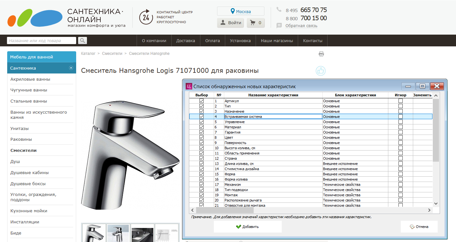Open the Москва city selector
This screenshot has height=242, width=456.
point(241,11)
